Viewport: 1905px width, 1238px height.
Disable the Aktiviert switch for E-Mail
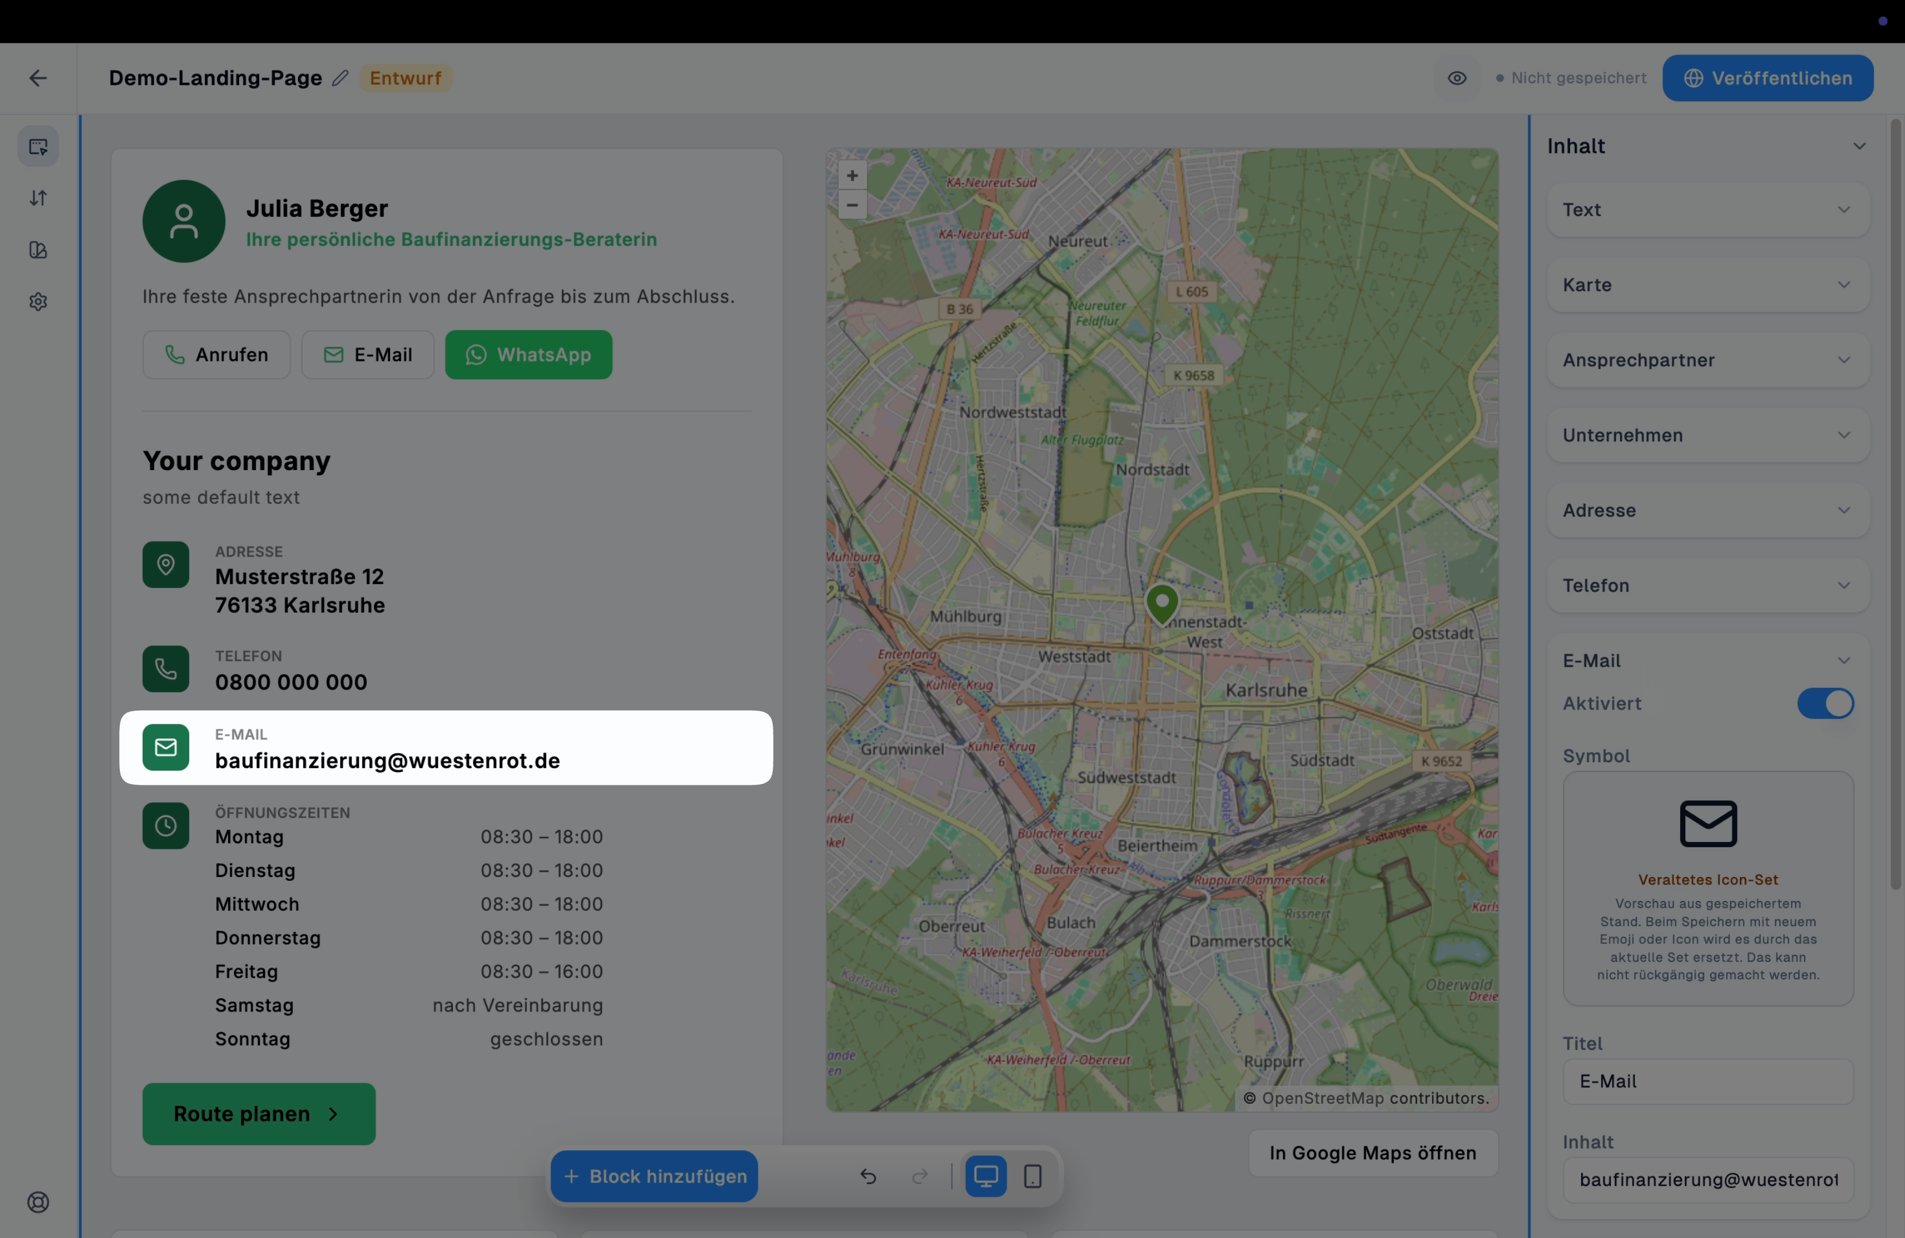(x=1825, y=703)
